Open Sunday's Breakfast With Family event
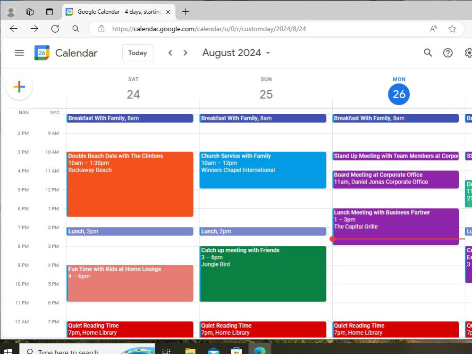 coord(263,118)
